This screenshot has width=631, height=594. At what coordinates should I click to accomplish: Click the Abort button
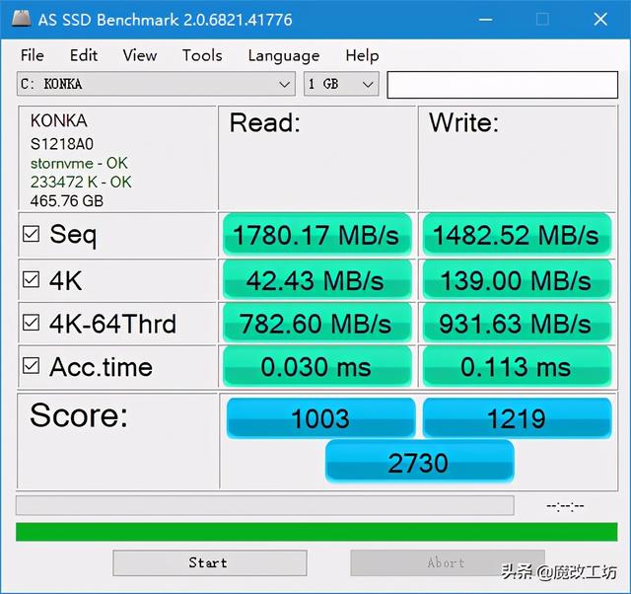pyautogui.click(x=448, y=562)
